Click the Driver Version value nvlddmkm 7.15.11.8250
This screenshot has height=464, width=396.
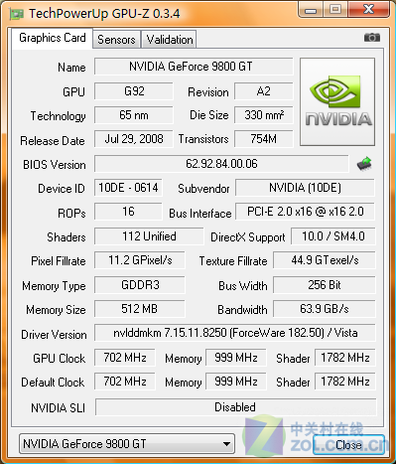(235, 333)
